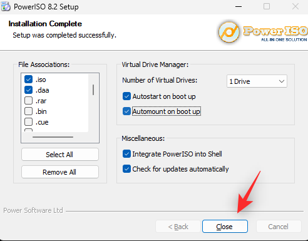Click the file associations horizontal scrollbar
The height and width of the screenshot is (241, 308).
[x=53, y=137]
